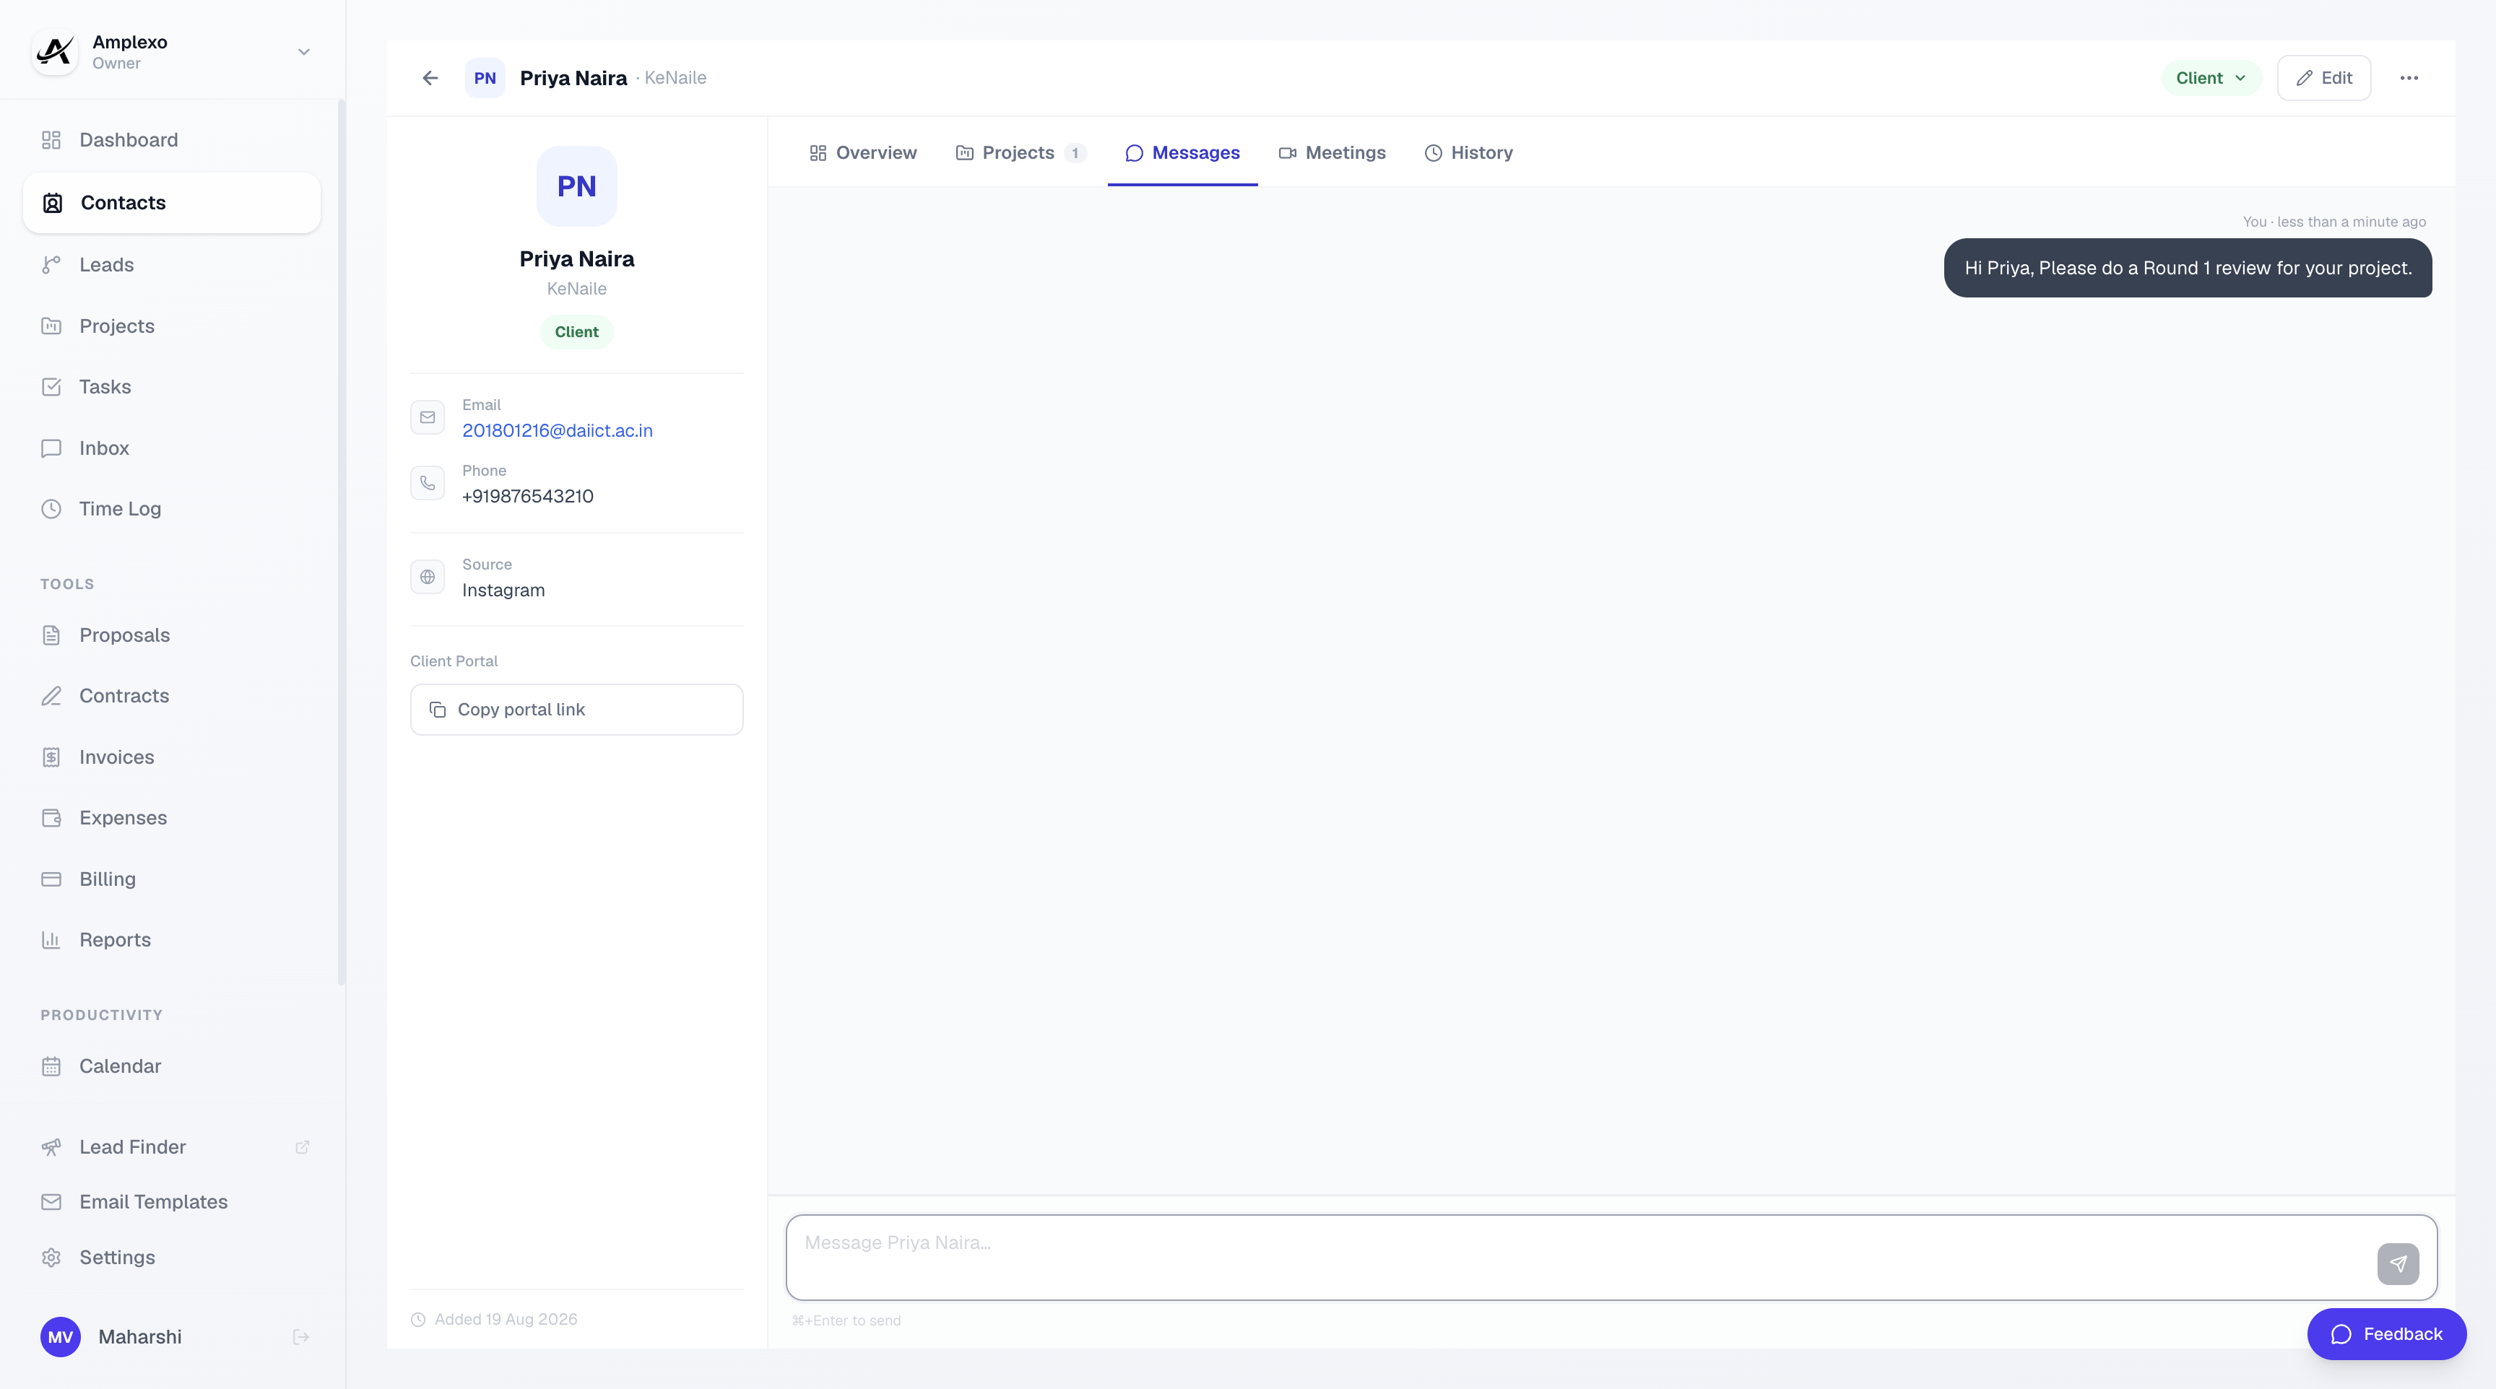Click the Added 19 Aug 2026 text
The width and height of the screenshot is (2496, 1389).
pos(505,1319)
